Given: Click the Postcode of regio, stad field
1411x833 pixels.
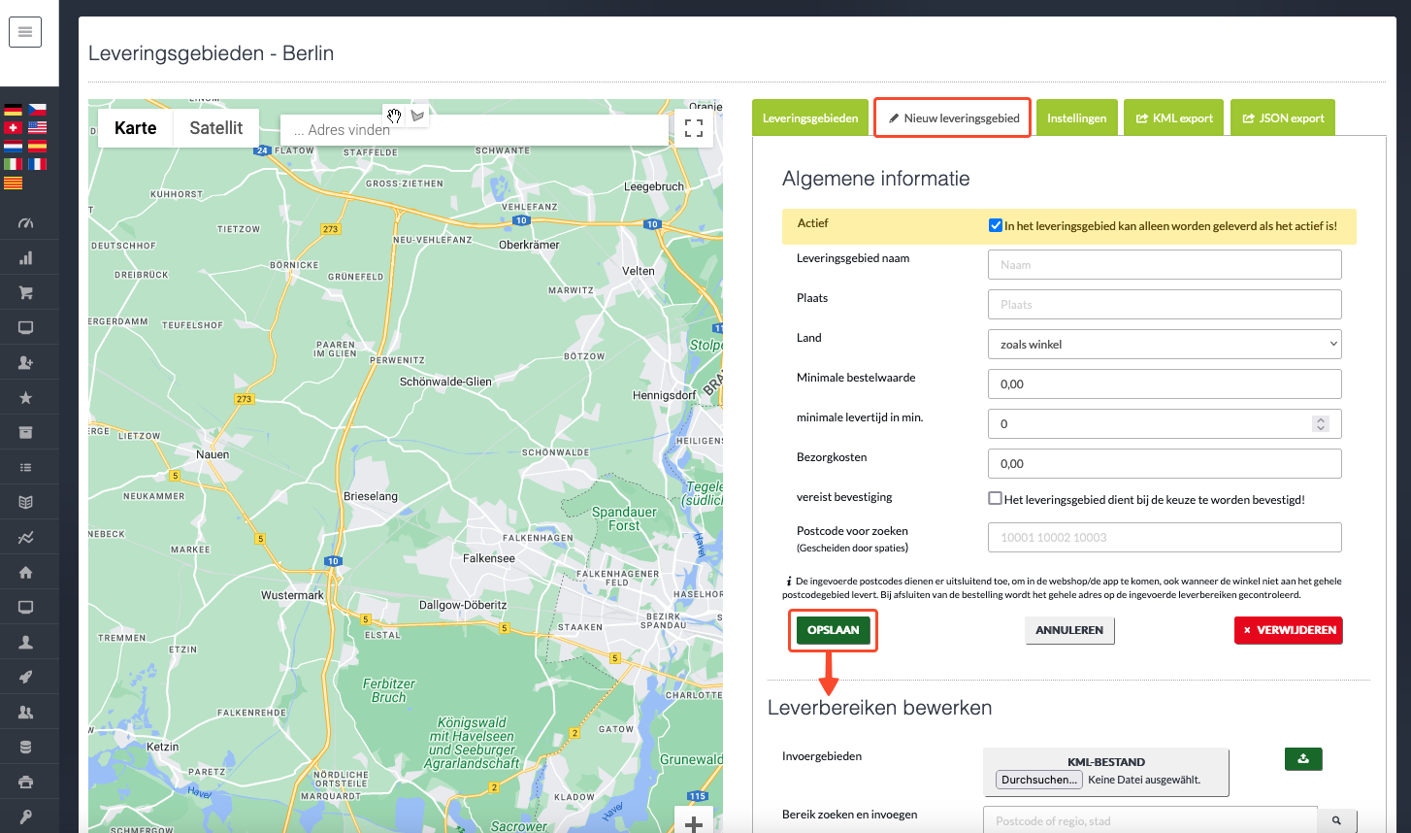Looking at the screenshot, I should pyautogui.click(x=1150, y=821).
